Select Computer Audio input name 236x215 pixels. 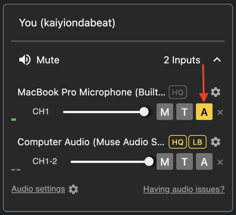pyautogui.click(x=91, y=142)
